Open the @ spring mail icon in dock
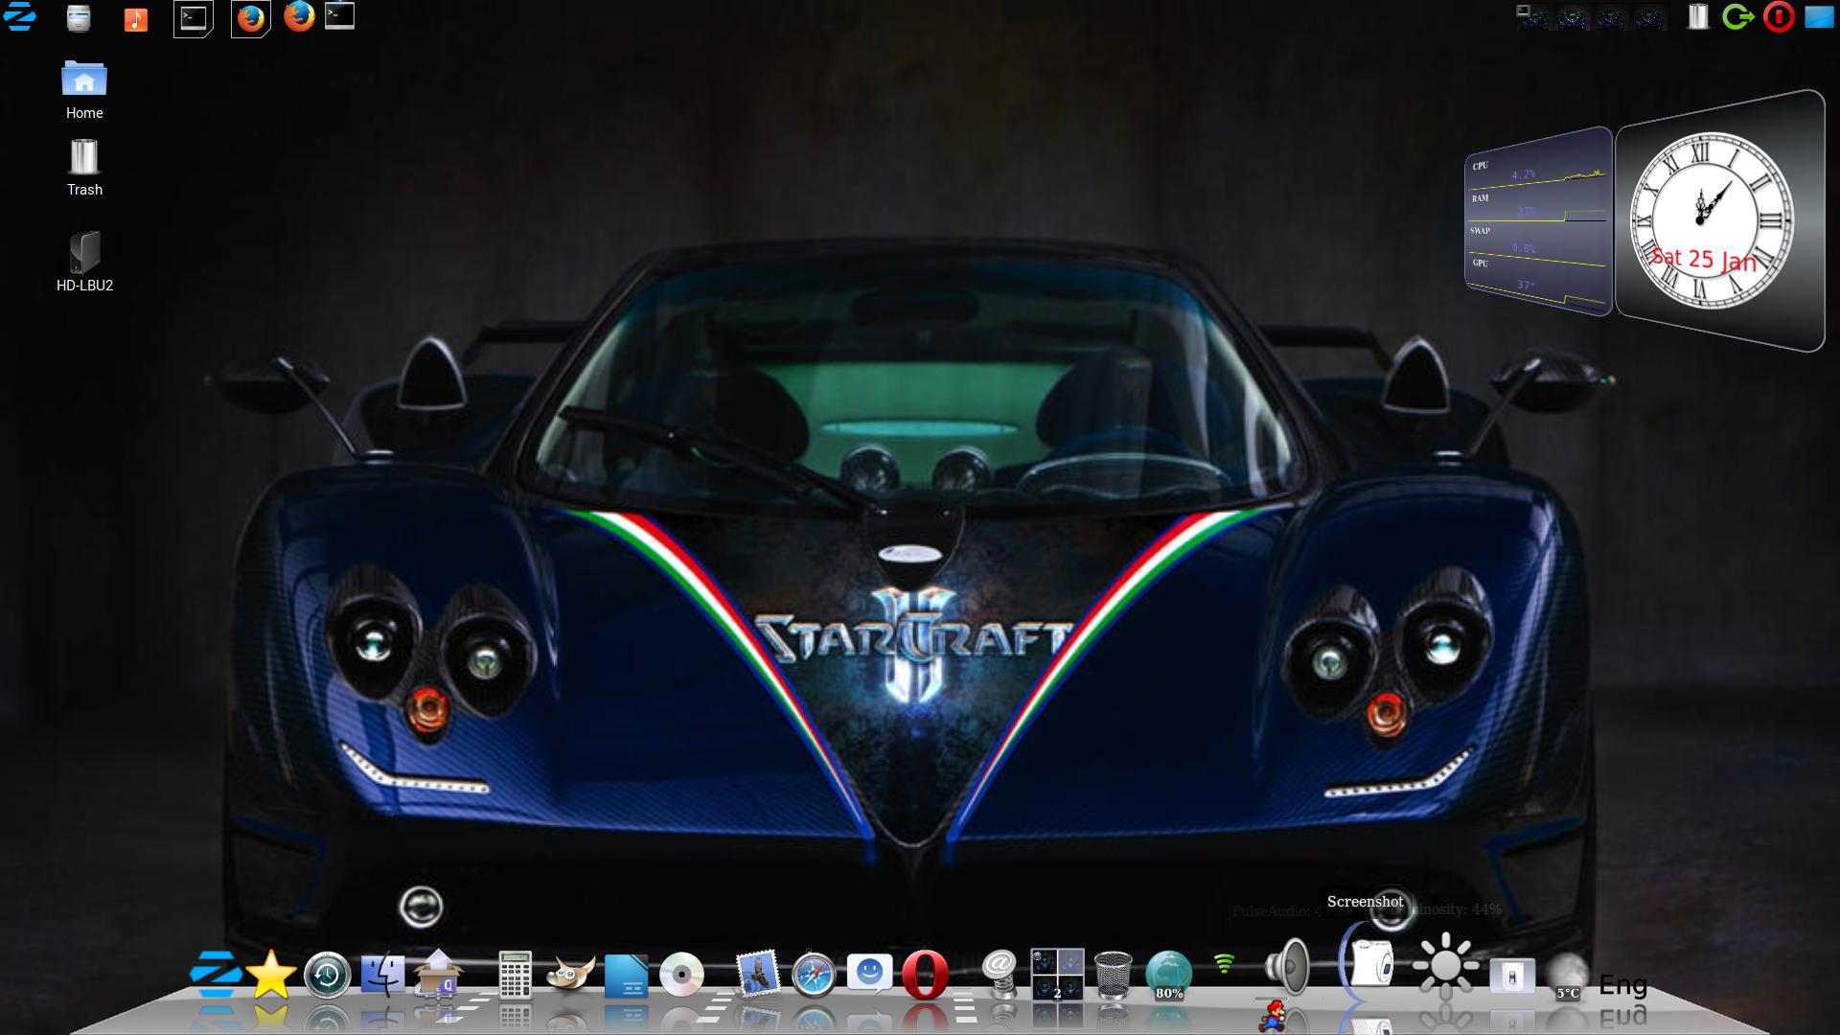Image resolution: width=1840 pixels, height=1035 pixels. [x=1000, y=975]
